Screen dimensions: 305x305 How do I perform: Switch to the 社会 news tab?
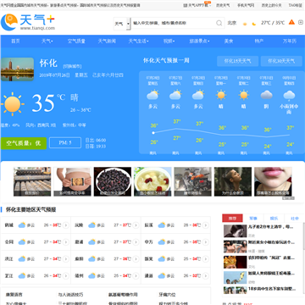point(295,219)
